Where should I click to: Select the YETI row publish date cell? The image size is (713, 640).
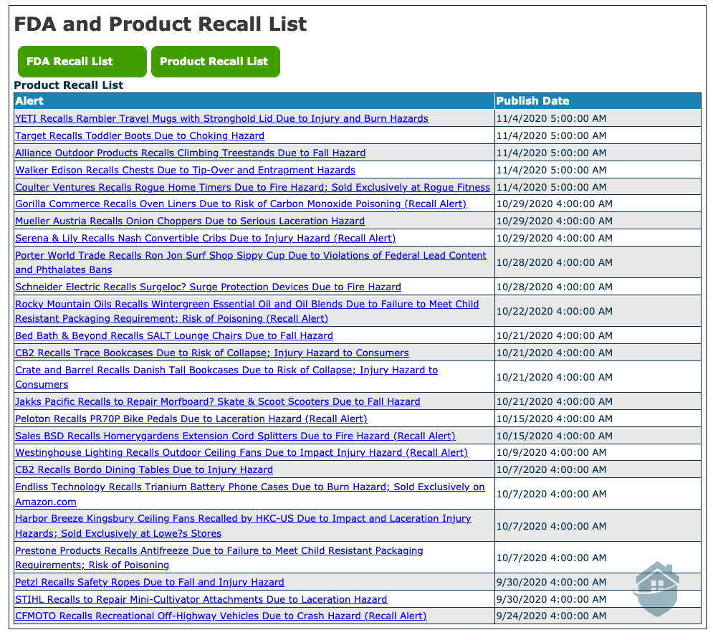(x=598, y=119)
